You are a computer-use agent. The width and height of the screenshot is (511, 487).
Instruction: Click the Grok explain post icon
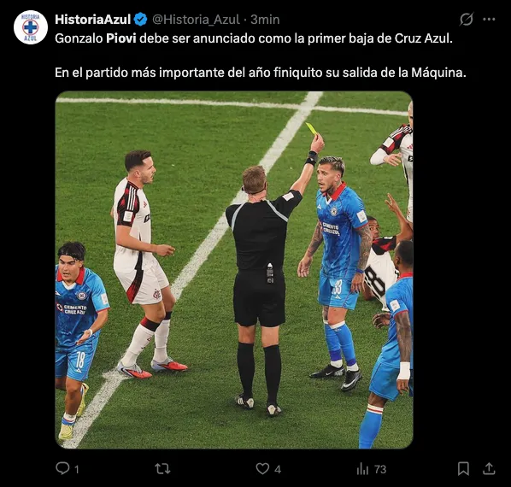[467, 19]
